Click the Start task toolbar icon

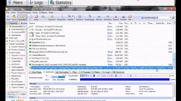pyautogui.click(x=31, y=18)
